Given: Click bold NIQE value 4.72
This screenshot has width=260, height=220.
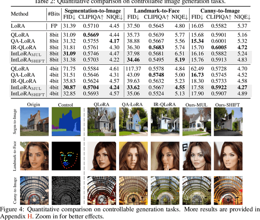Looking at the screenshot, I should [x=242, y=47].
